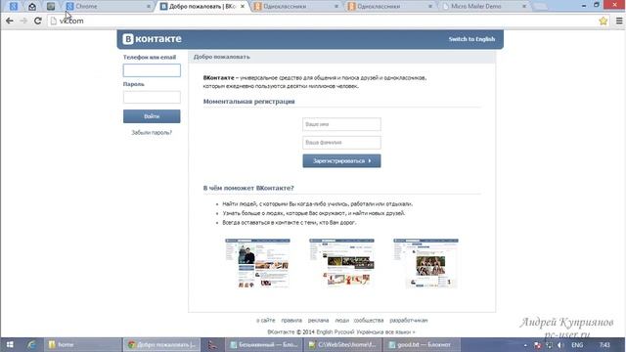
Task: Open the red flag tray icon
Action: [537, 345]
